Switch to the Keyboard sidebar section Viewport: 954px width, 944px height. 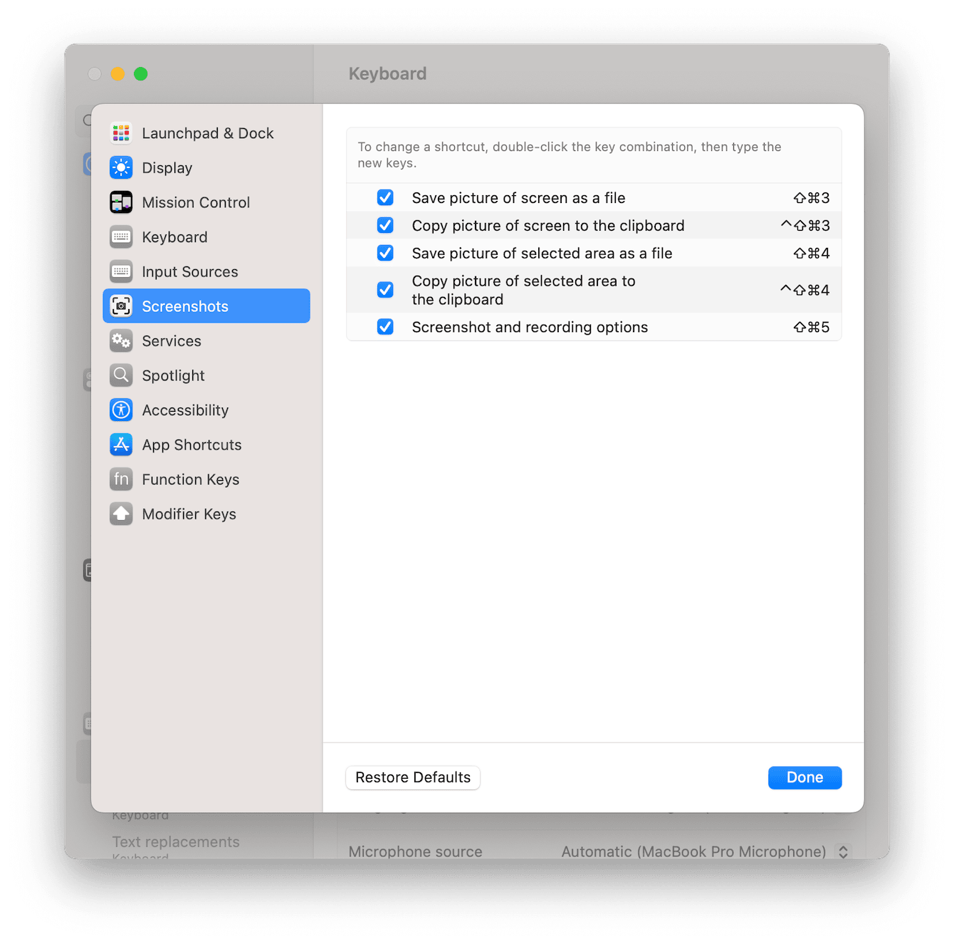tap(174, 237)
